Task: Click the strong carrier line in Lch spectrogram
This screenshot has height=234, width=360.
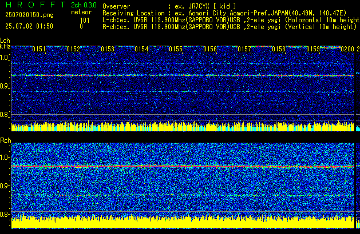Action: click(183, 75)
